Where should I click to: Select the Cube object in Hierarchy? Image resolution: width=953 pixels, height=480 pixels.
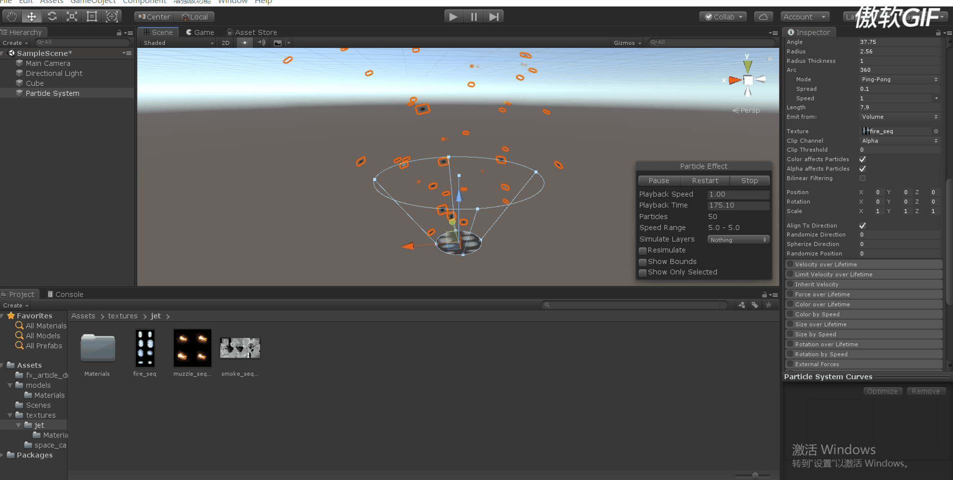click(x=35, y=83)
